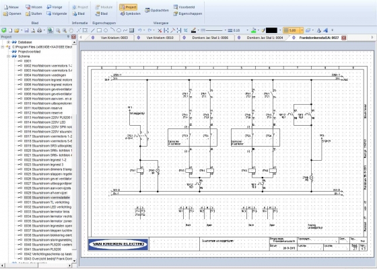
Task: Toggle the 5.00 grid button
Action: click(292, 30)
